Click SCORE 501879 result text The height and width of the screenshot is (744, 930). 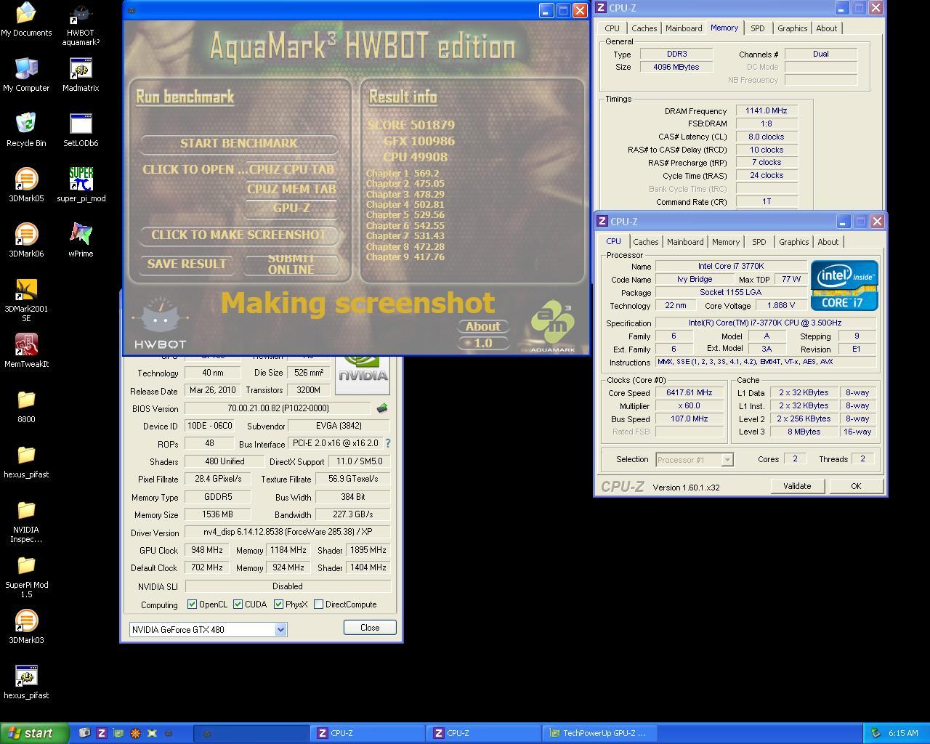411,125
